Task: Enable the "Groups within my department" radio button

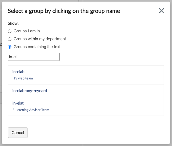Action: coord(10,39)
